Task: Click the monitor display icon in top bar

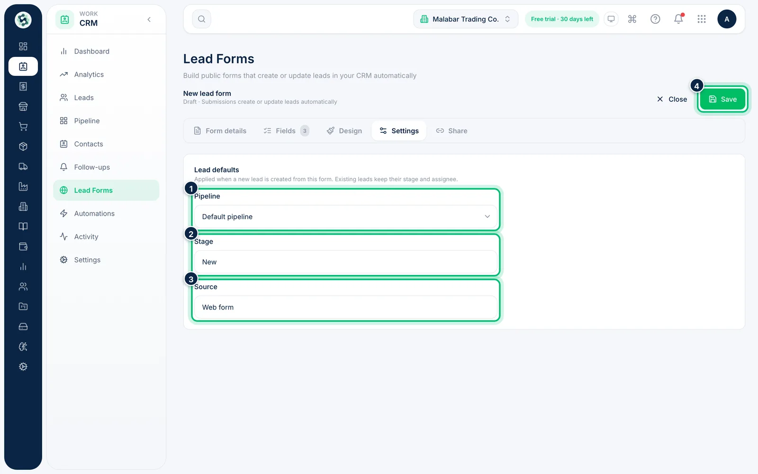Action: [x=611, y=19]
